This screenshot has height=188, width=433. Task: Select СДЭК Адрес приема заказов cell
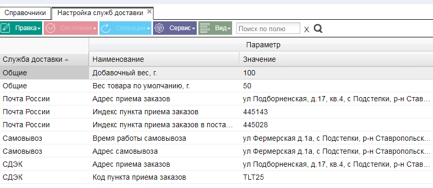(x=164, y=165)
